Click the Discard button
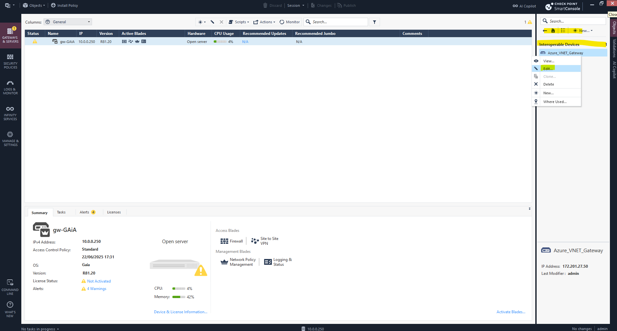Viewport: 617px width, 331px height. point(272,5)
